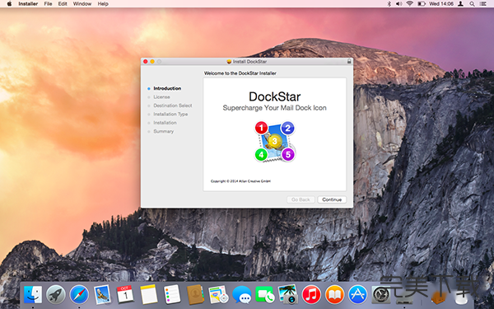
Task: Open Reminders checklist icon in Dock
Action: pyautogui.click(x=172, y=294)
